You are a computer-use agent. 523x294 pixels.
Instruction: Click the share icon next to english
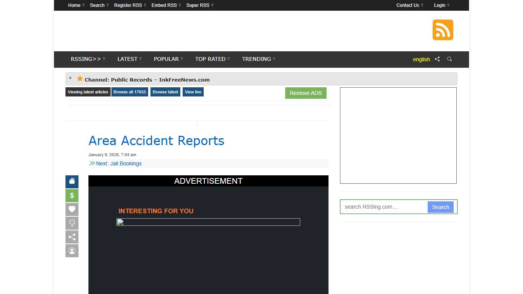(437, 59)
